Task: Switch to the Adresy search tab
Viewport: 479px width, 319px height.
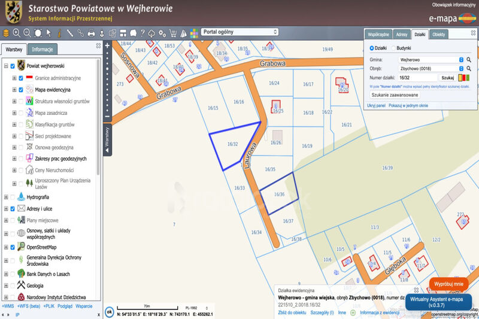Action: pyautogui.click(x=402, y=35)
